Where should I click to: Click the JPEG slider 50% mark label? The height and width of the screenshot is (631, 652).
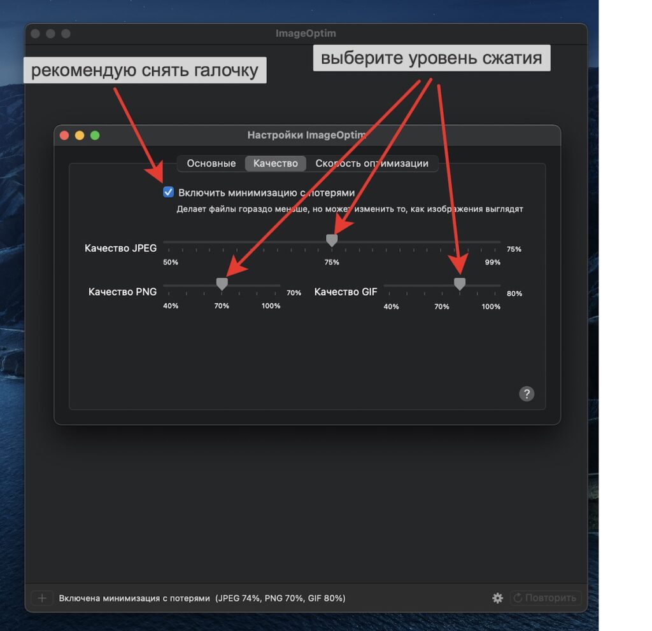pos(171,262)
